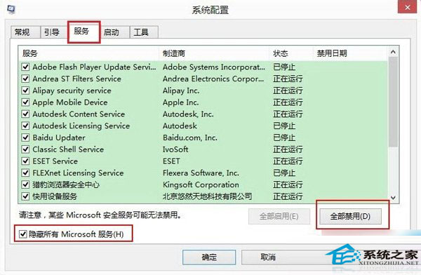This screenshot has height=275, width=421.
Task: Click the Baidu.com, Inc. manufacturer cell
Action: (x=190, y=137)
